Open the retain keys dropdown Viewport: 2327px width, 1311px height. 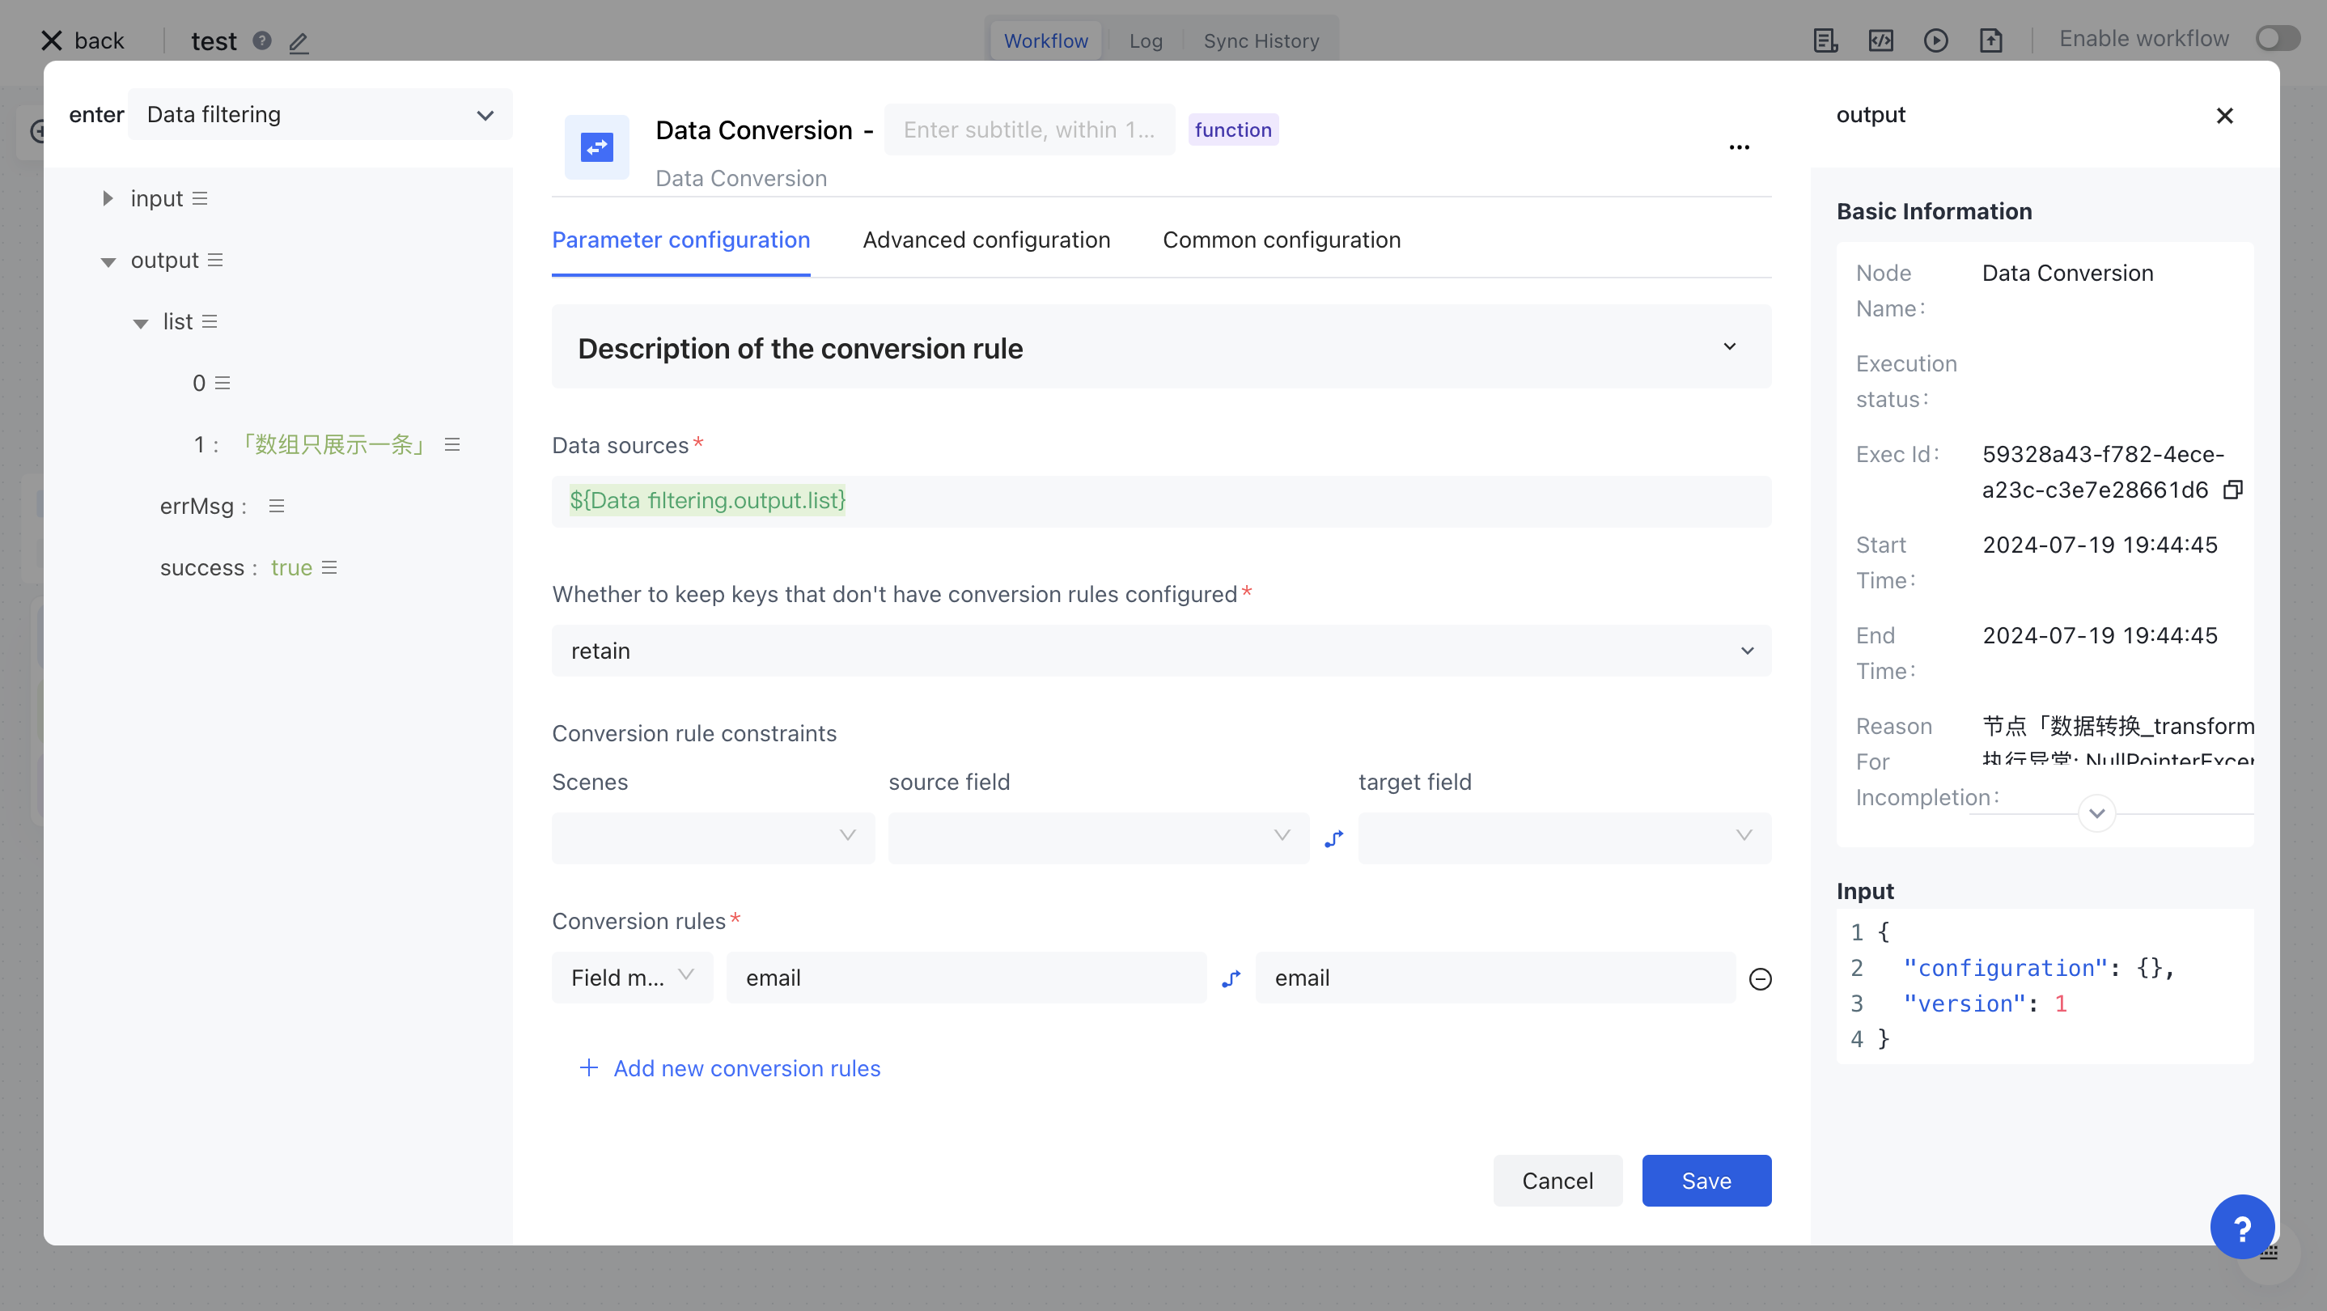click(1161, 651)
